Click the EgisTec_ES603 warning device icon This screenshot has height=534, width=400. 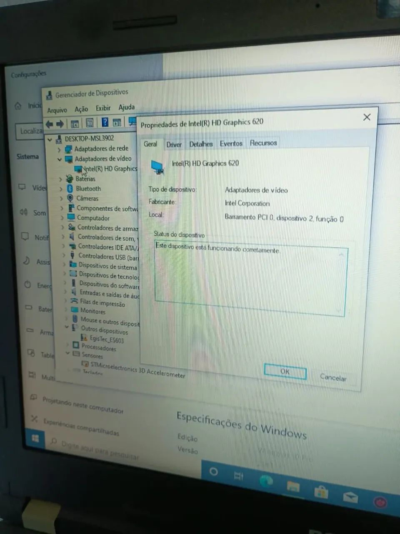84,338
